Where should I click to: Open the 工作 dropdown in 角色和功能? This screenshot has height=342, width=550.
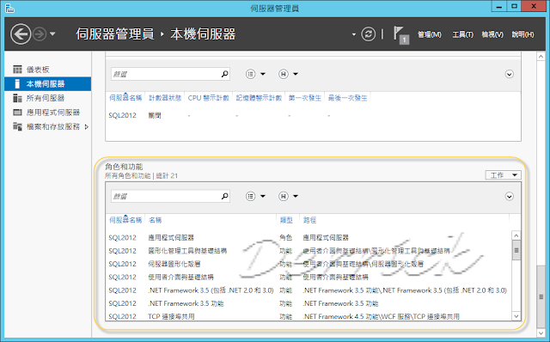click(504, 175)
